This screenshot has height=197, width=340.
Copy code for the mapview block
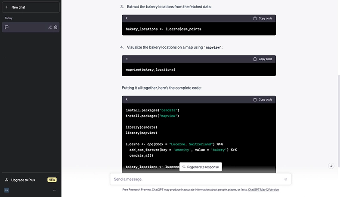point(263,59)
